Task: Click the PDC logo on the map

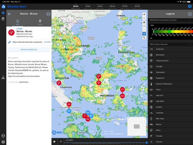Action: [x=57, y=132]
